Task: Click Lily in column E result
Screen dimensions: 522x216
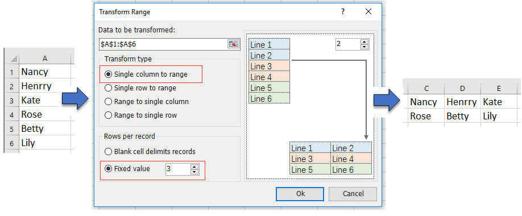Action: coord(498,116)
